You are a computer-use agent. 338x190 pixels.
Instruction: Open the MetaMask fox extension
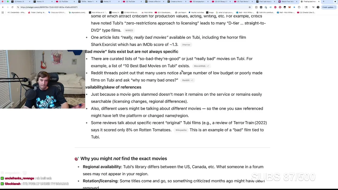click(289, 7)
